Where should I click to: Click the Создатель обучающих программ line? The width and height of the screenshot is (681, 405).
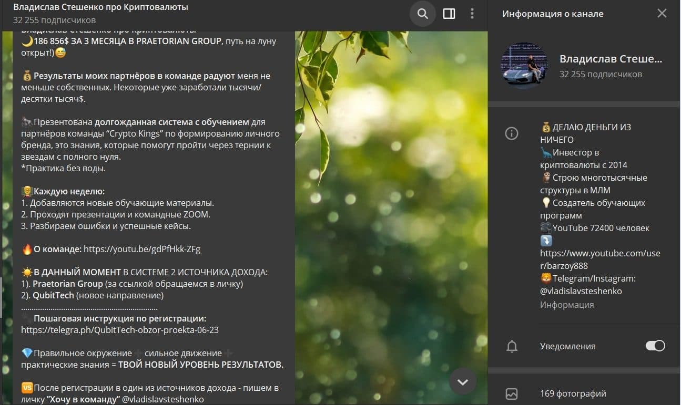(x=593, y=209)
